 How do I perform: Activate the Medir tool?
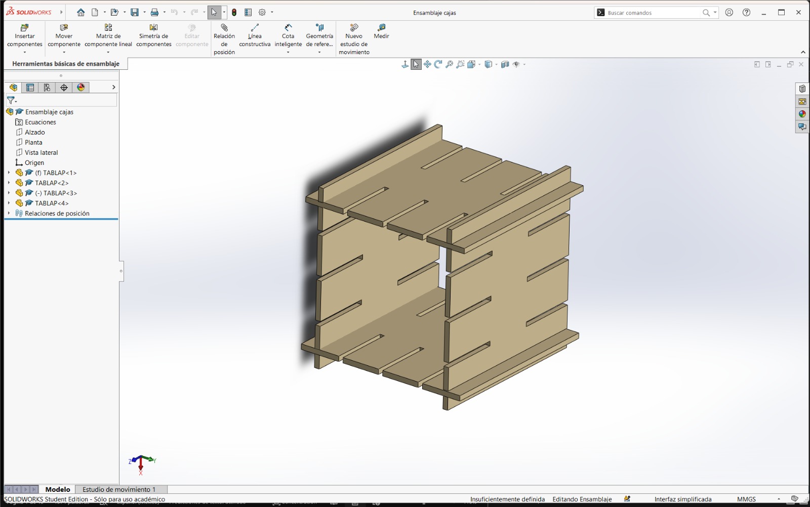tap(381, 32)
